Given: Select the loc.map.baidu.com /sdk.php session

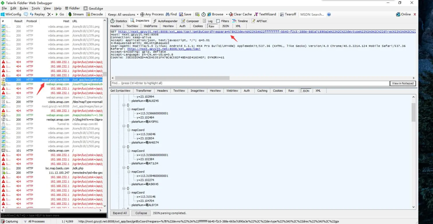Looking at the screenshot, I should (52, 168).
